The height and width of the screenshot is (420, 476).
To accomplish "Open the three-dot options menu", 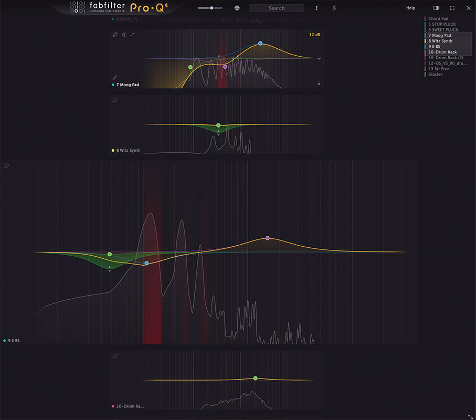I will [316, 8].
